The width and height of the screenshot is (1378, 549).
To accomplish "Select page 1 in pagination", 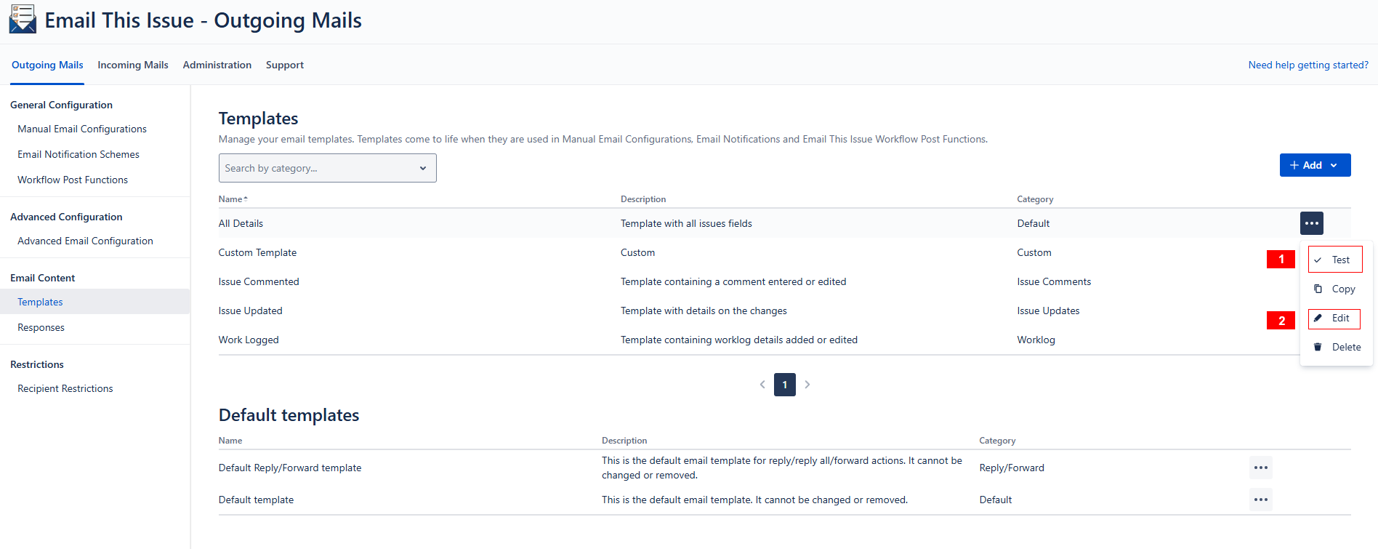I will [x=784, y=385].
